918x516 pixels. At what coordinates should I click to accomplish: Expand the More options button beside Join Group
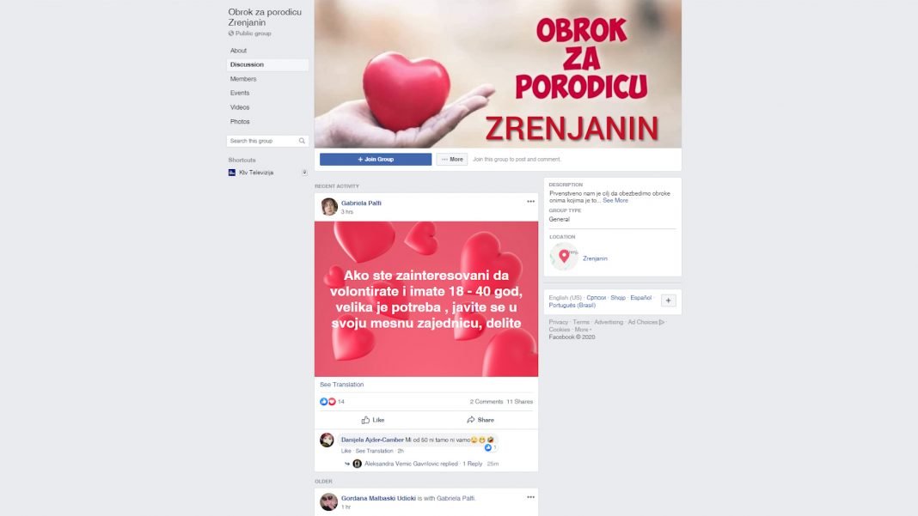pos(451,159)
